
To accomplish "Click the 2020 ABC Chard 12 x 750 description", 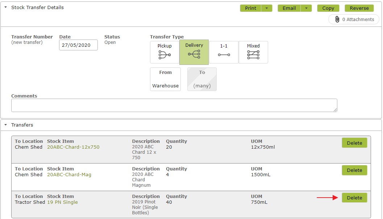I will (x=144, y=152).
